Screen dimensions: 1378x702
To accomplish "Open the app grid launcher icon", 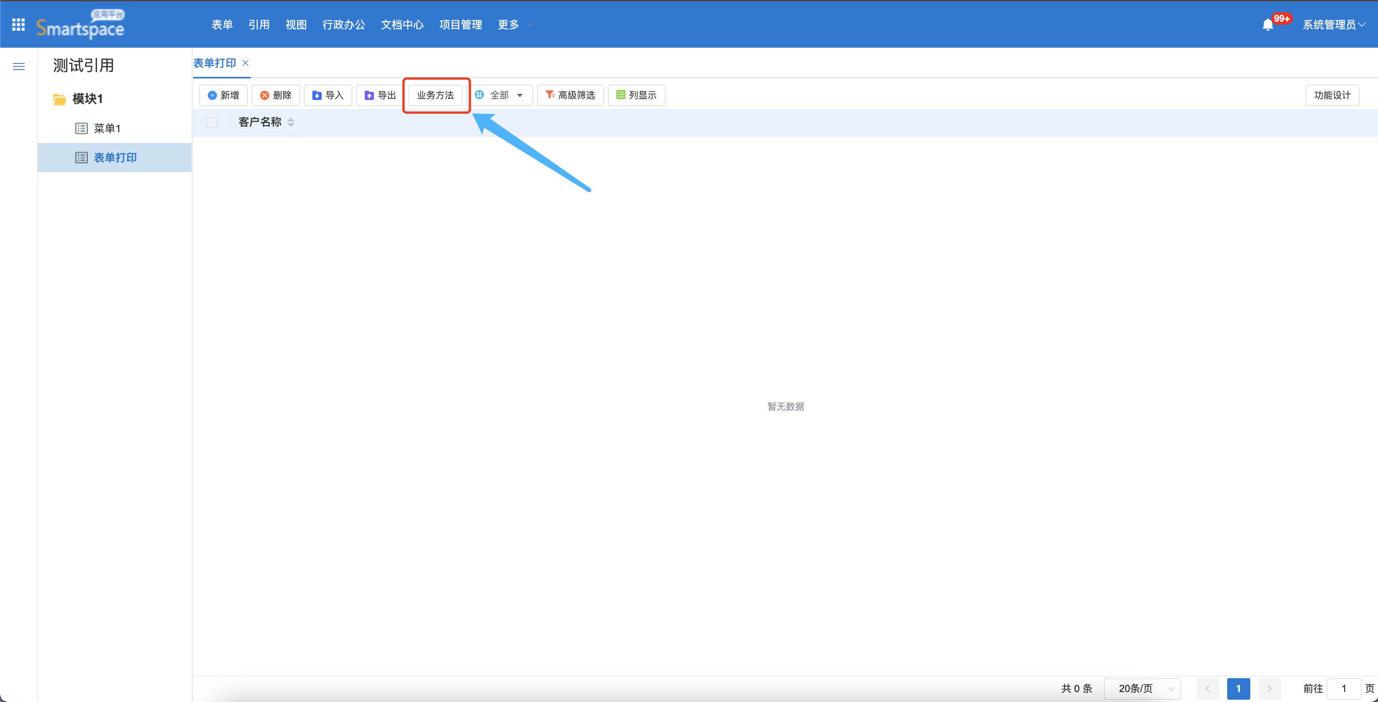I will (x=18, y=25).
